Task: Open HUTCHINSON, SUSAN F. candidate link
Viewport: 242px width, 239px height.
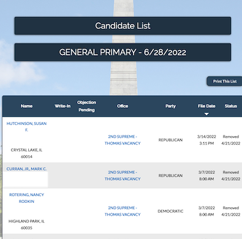Action: pos(26,127)
